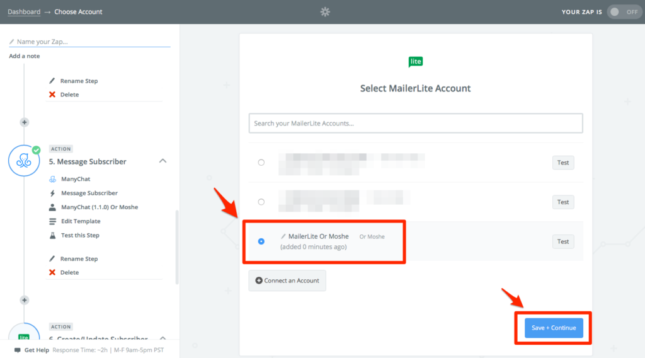Click the Message Subscriber lightning bolt icon
This screenshot has width=645, height=358.
click(x=52, y=193)
